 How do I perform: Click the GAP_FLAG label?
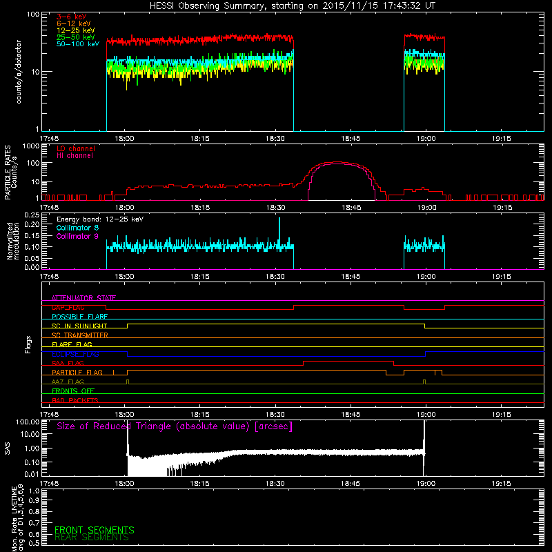pyautogui.click(x=68, y=307)
